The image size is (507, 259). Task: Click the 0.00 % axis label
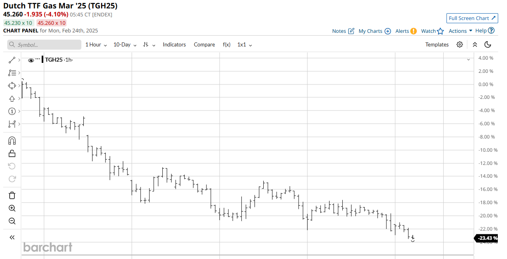click(x=485, y=84)
